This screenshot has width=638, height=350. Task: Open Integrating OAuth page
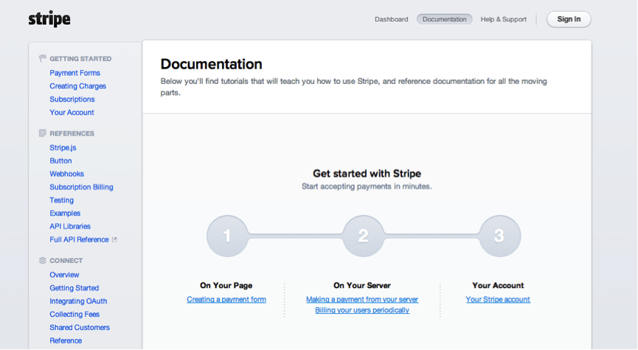pyautogui.click(x=78, y=301)
